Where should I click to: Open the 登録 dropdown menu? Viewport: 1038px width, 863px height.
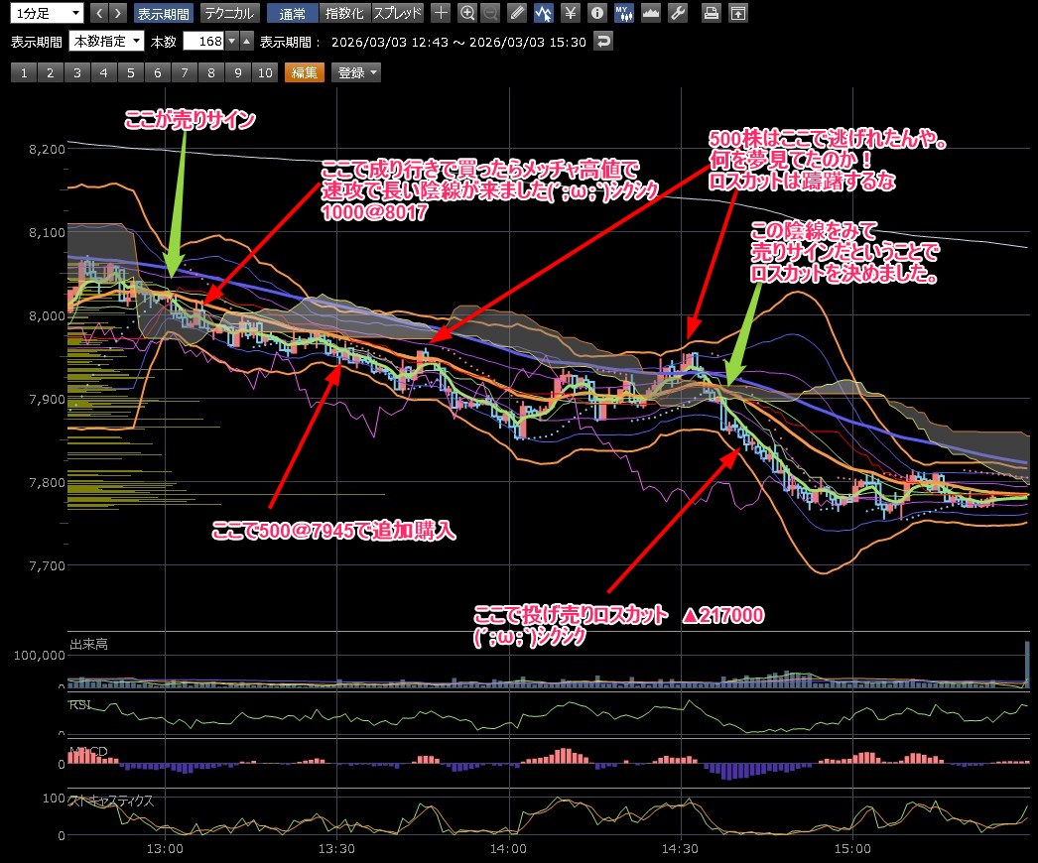tap(356, 72)
